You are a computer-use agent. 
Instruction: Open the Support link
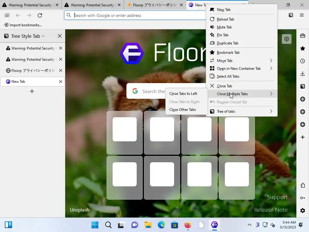[x=277, y=197]
